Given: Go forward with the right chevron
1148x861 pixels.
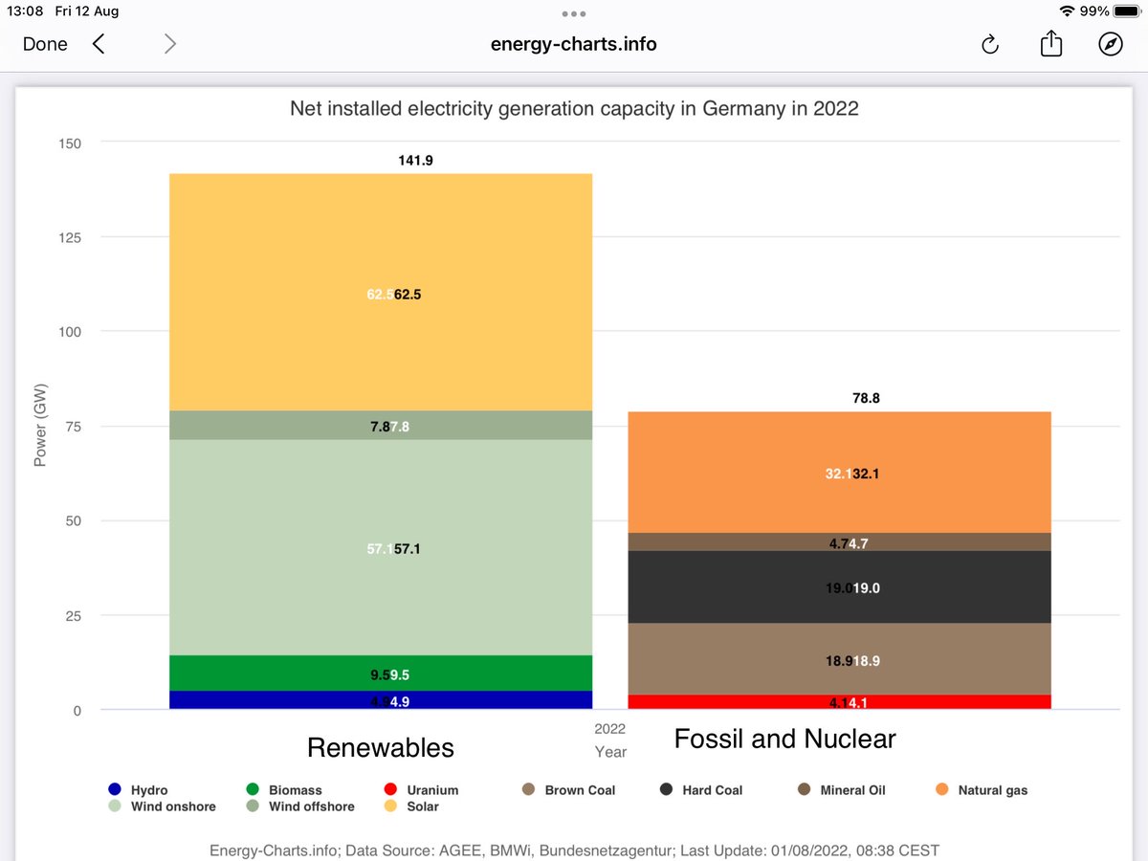Looking at the screenshot, I should tap(169, 44).
